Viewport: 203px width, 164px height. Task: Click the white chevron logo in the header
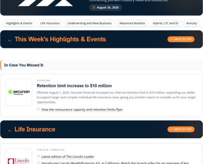(x=46, y=3)
